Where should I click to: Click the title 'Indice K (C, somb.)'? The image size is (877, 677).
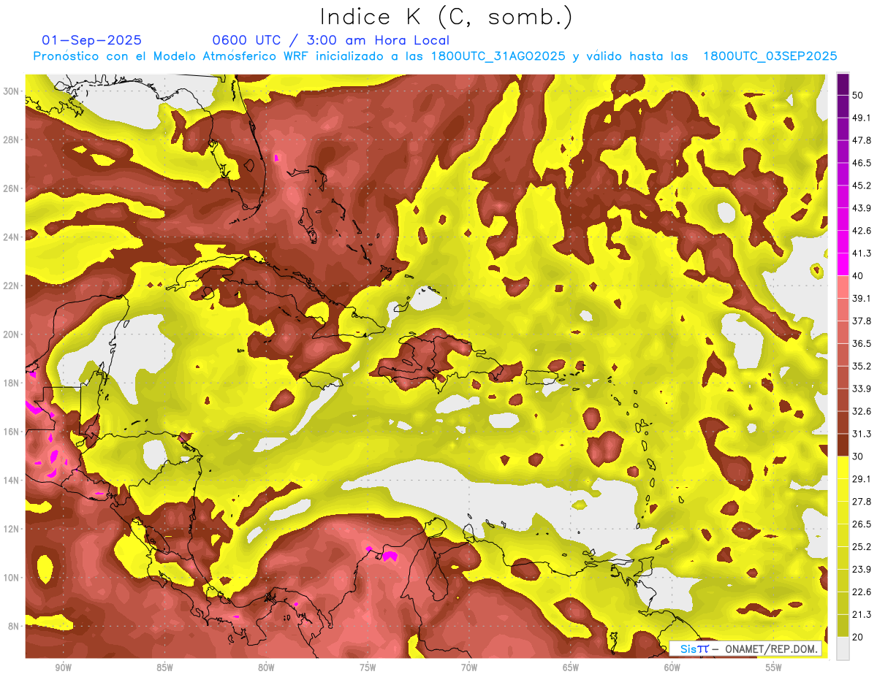click(x=446, y=17)
